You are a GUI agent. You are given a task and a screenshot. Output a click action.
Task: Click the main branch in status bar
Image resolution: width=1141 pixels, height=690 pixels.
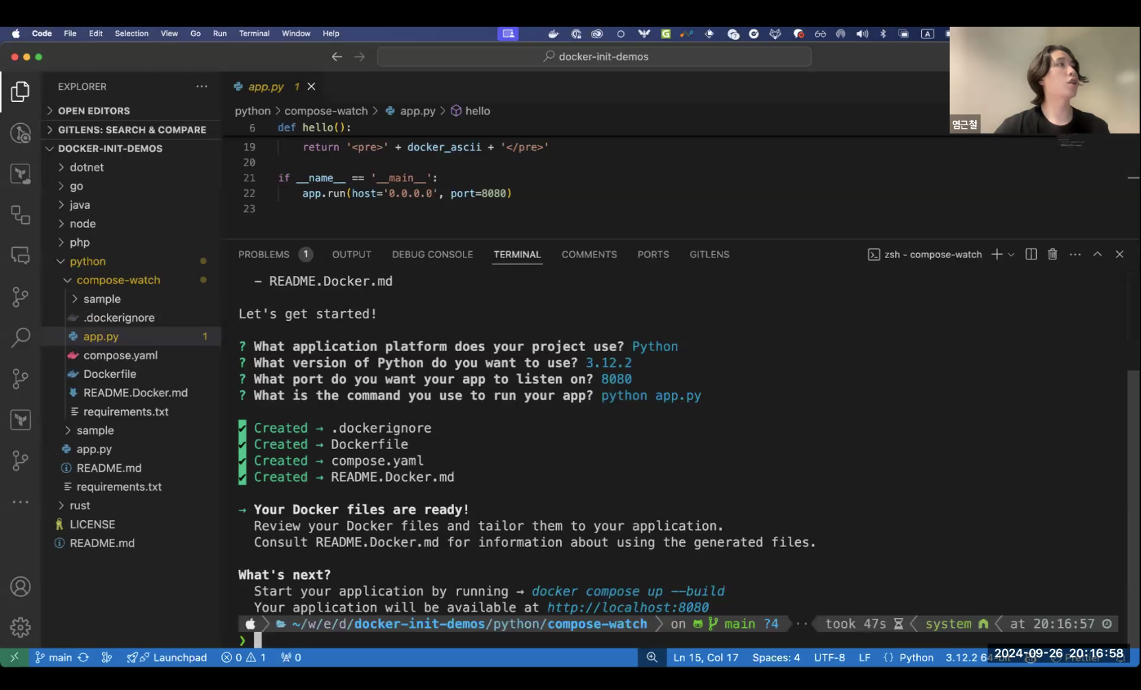pyautogui.click(x=54, y=657)
